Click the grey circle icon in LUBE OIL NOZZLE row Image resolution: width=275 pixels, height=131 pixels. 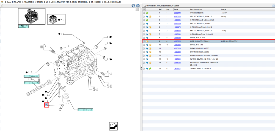click(x=144, y=41)
